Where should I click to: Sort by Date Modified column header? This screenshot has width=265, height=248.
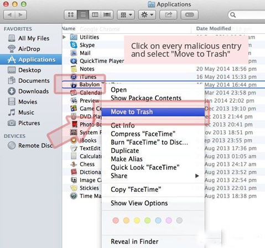pos(214,29)
